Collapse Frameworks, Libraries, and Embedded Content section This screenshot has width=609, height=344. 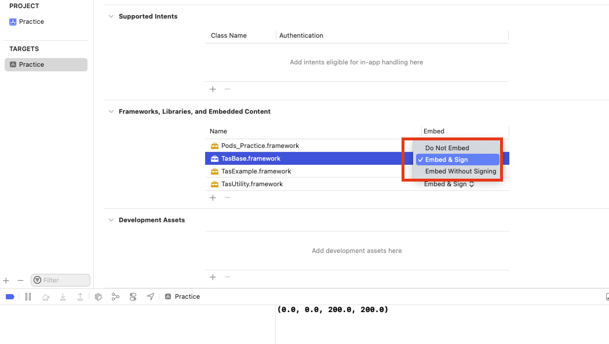(x=111, y=111)
